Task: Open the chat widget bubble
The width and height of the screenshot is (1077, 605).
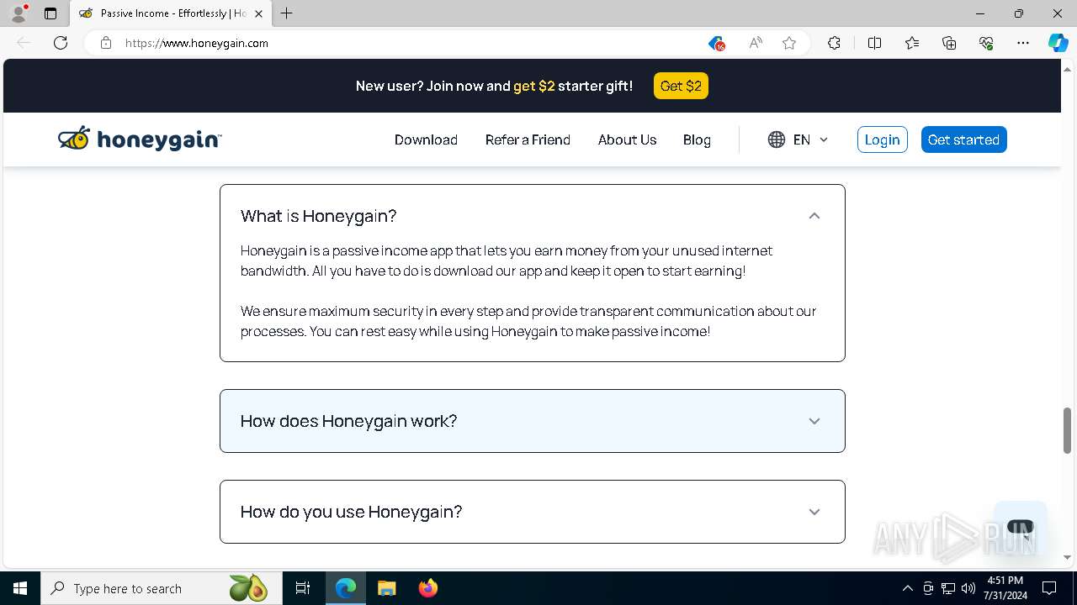Action: click(x=1020, y=528)
